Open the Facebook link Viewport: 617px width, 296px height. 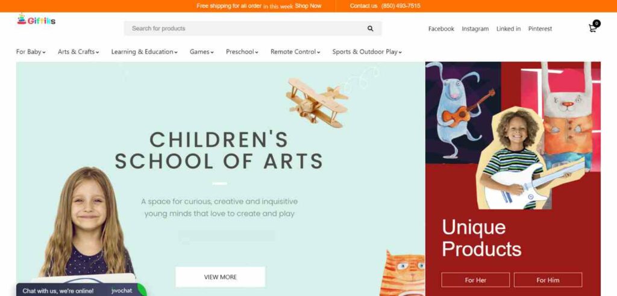point(441,29)
